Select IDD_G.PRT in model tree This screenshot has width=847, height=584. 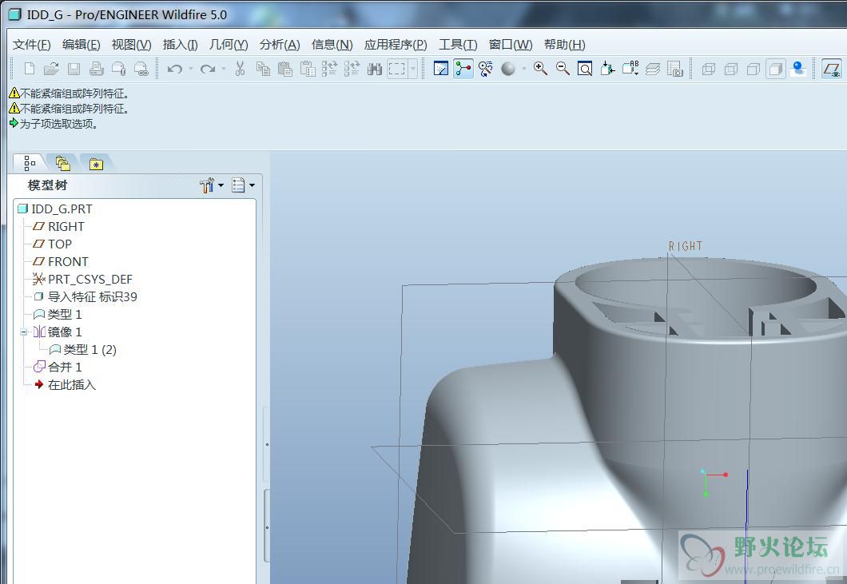point(55,209)
